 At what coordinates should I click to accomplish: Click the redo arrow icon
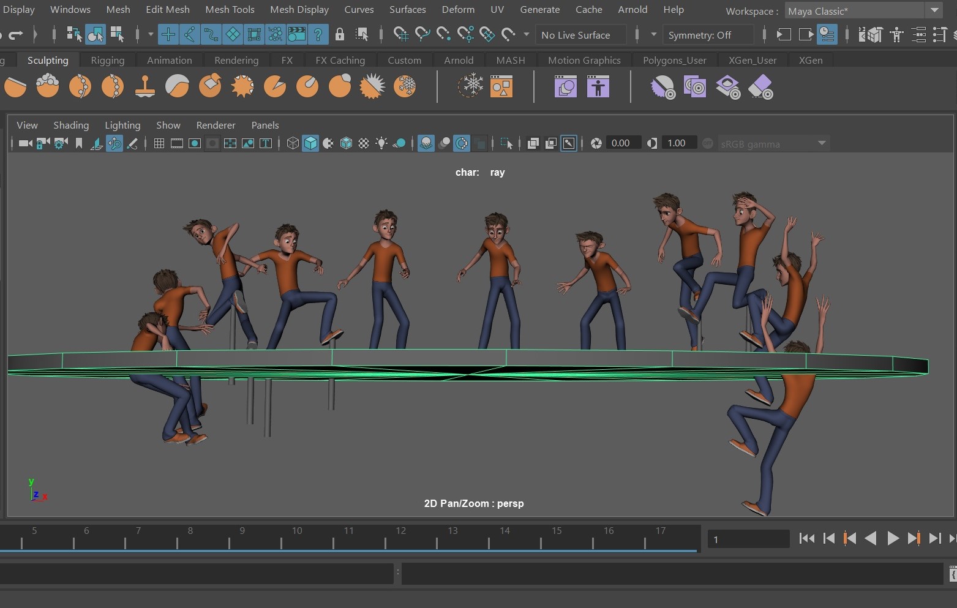[16, 35]
